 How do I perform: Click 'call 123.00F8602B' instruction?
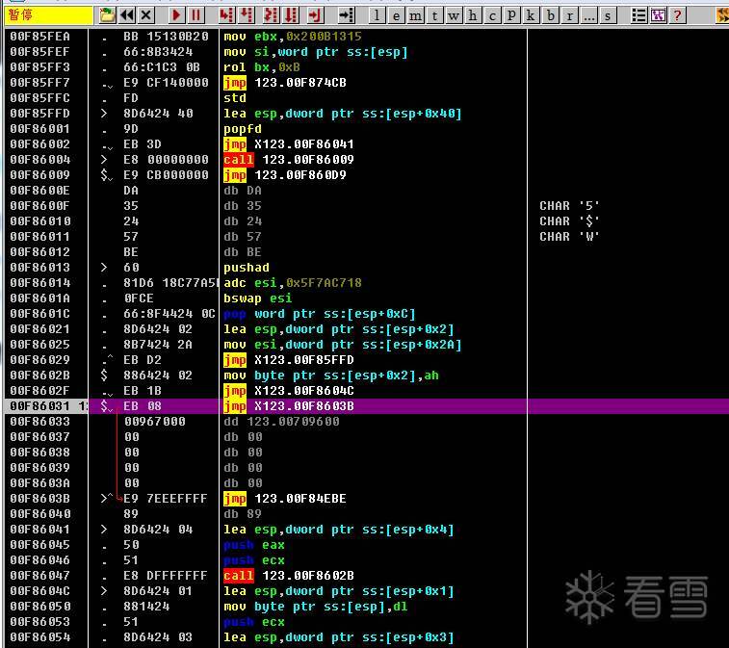click(x=288, y=576)
